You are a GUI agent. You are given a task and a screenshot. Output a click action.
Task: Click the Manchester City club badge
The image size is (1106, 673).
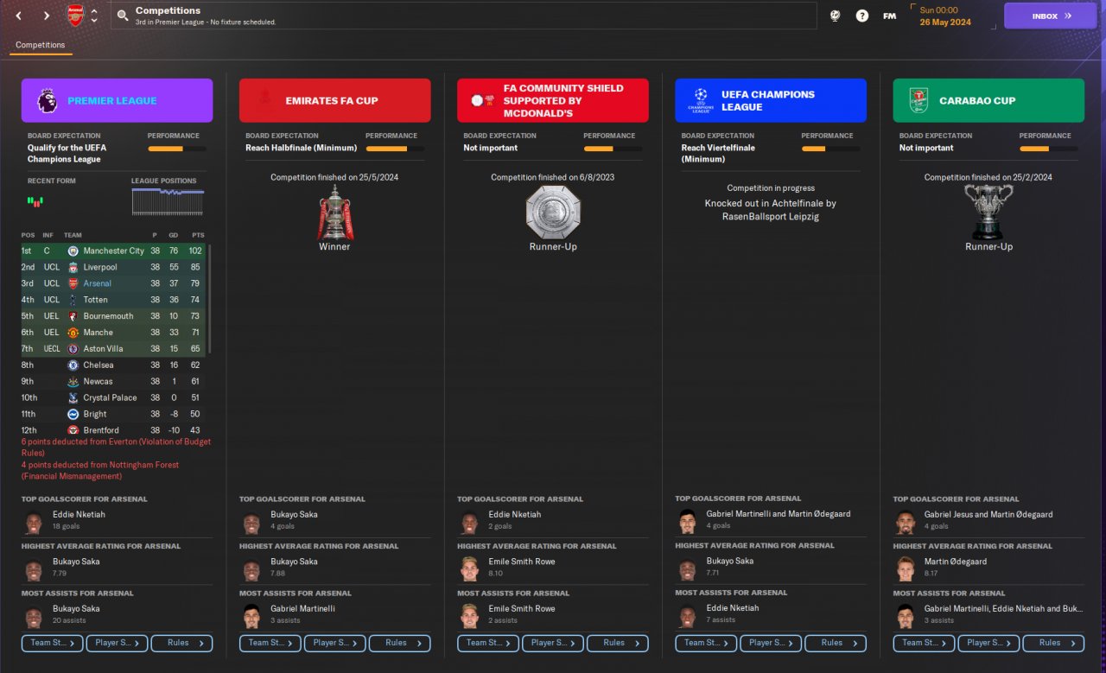tap(73, 251)
